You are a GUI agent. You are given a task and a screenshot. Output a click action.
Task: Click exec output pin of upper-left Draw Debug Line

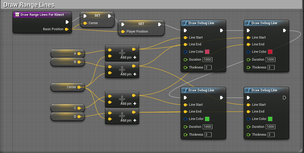[221, 30]
